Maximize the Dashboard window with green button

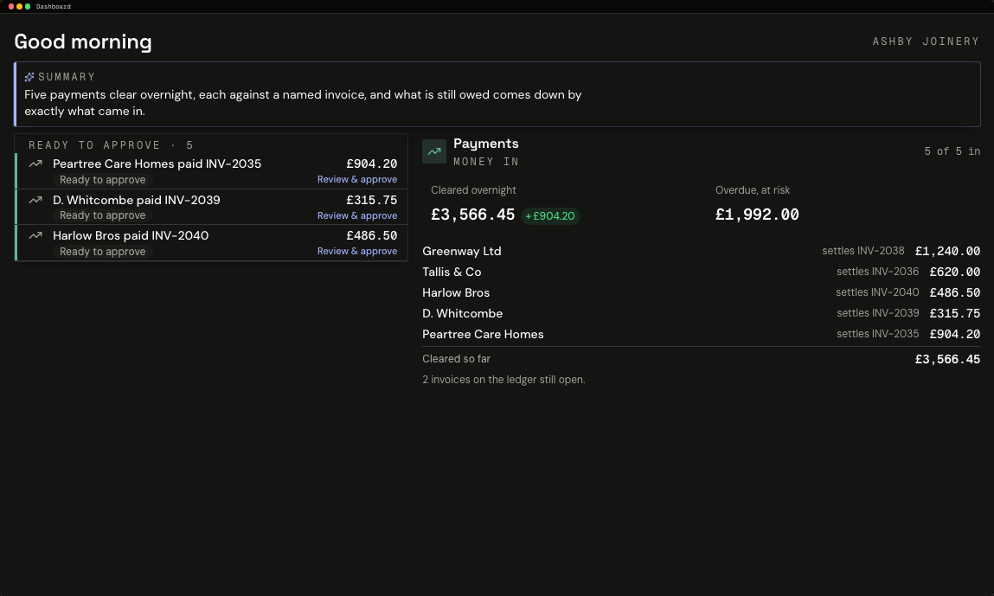pyautogui.click(x=28, y=6)
